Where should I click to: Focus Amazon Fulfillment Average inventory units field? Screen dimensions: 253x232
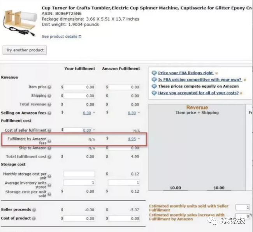coord(124,183)
